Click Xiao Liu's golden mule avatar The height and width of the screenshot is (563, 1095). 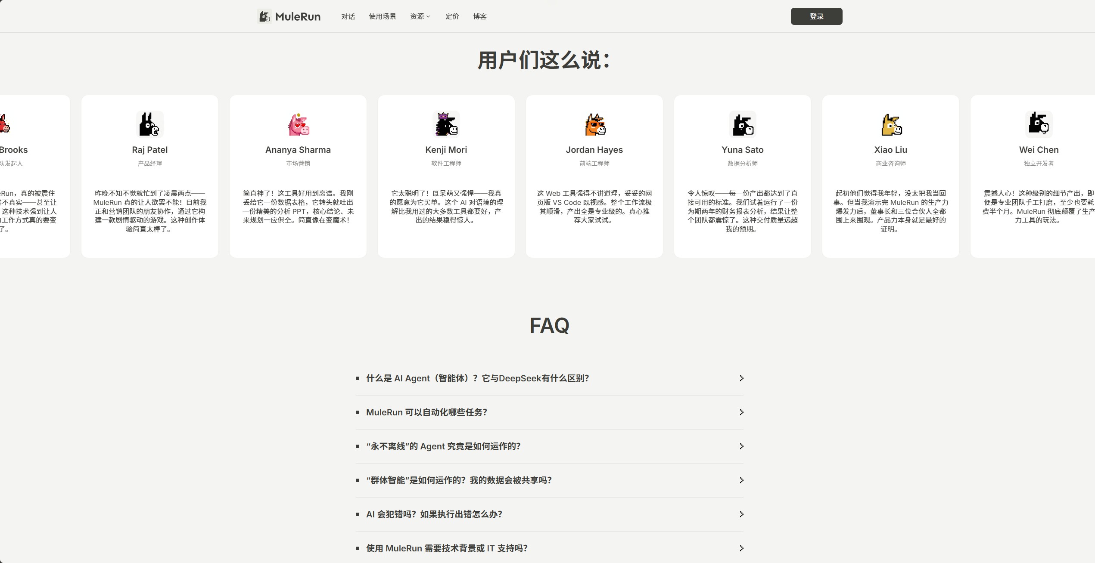[891, 124]
